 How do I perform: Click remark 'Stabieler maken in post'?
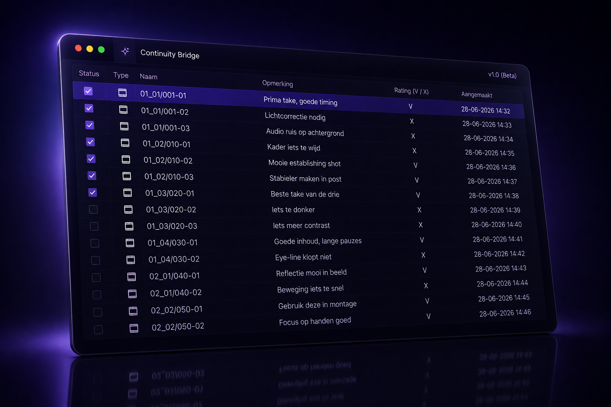pyautogui.click(x=305, y=178)
